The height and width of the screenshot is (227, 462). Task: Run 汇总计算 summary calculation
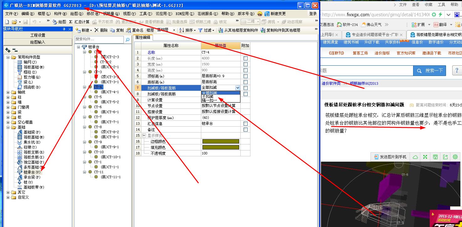point(79,22)
